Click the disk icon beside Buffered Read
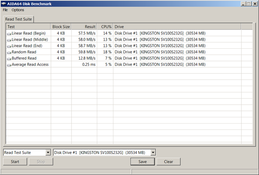Screen dimensions: 259x175 coord(9,59)
